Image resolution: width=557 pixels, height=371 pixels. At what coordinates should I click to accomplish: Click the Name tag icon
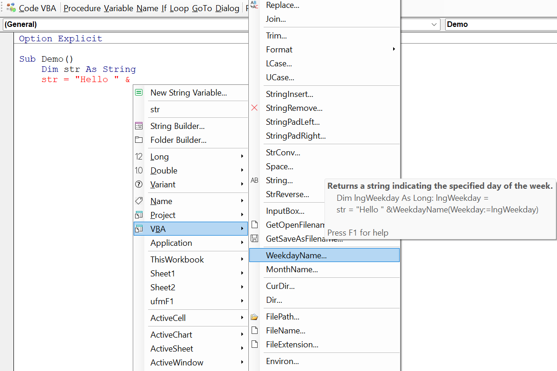point(139,201)
